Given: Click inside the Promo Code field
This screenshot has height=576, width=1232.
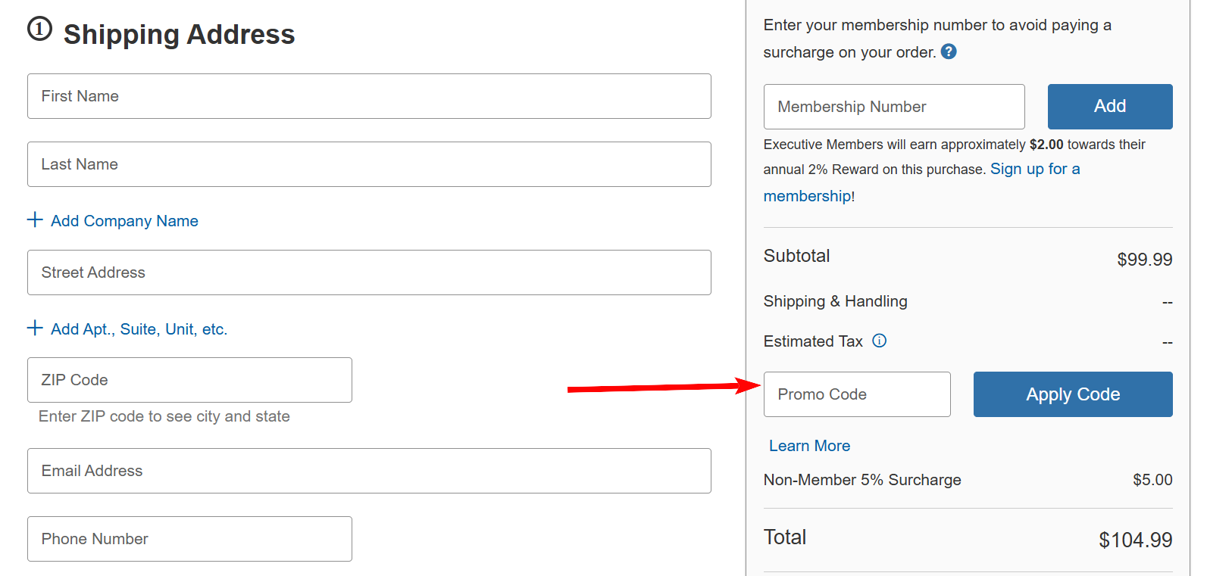Looking at the screenshot, I should coord(856,394).
